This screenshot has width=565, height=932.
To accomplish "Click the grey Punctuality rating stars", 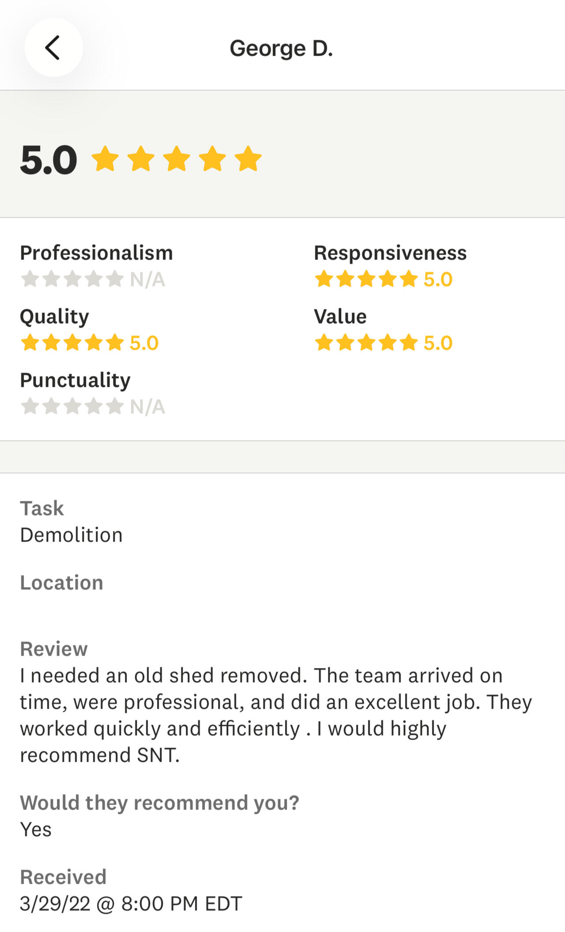I will tap(72, 406).
